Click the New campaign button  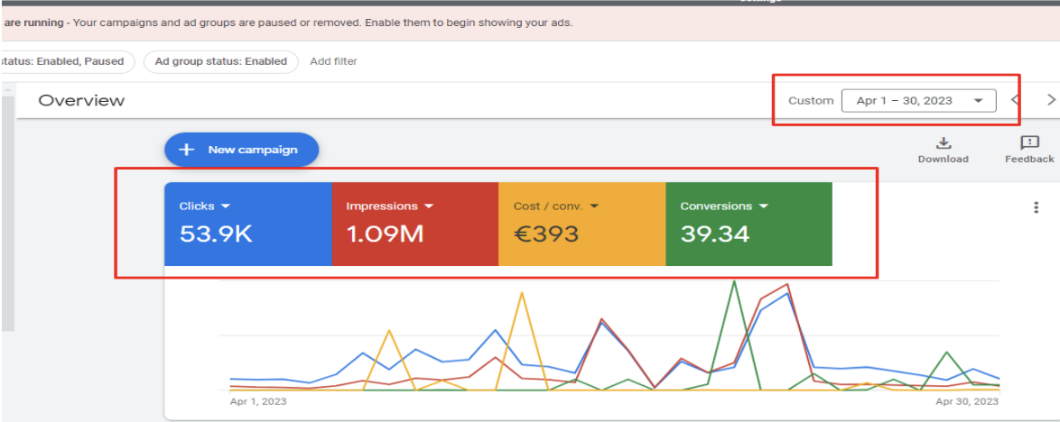coord(241,150)
